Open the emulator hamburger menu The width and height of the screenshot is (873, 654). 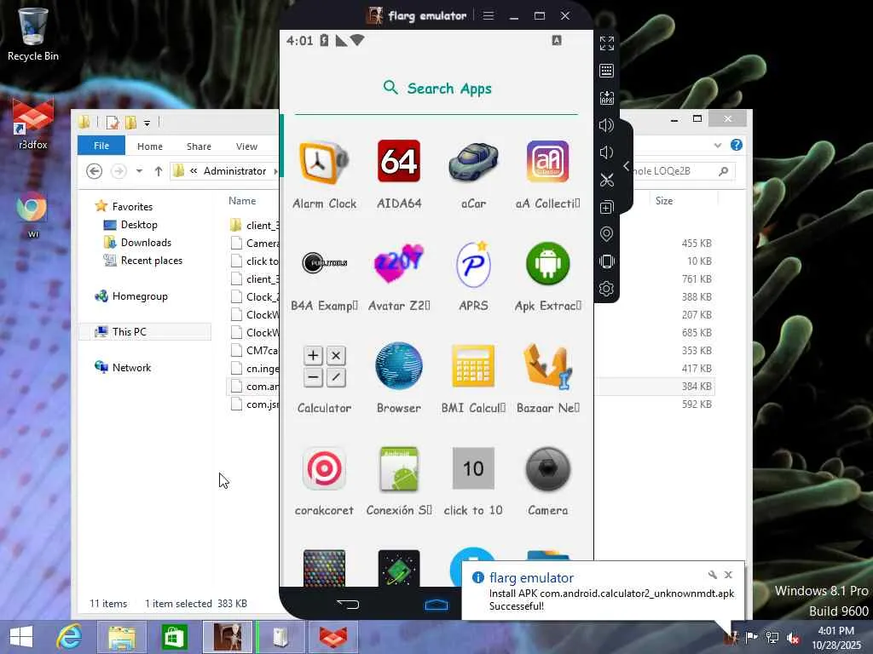click(x=489, y=15)
